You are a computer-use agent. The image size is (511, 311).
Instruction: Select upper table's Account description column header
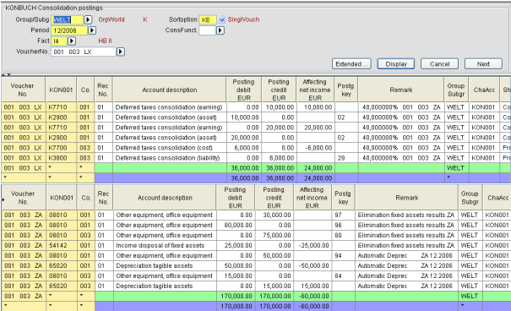click(170, 90)
